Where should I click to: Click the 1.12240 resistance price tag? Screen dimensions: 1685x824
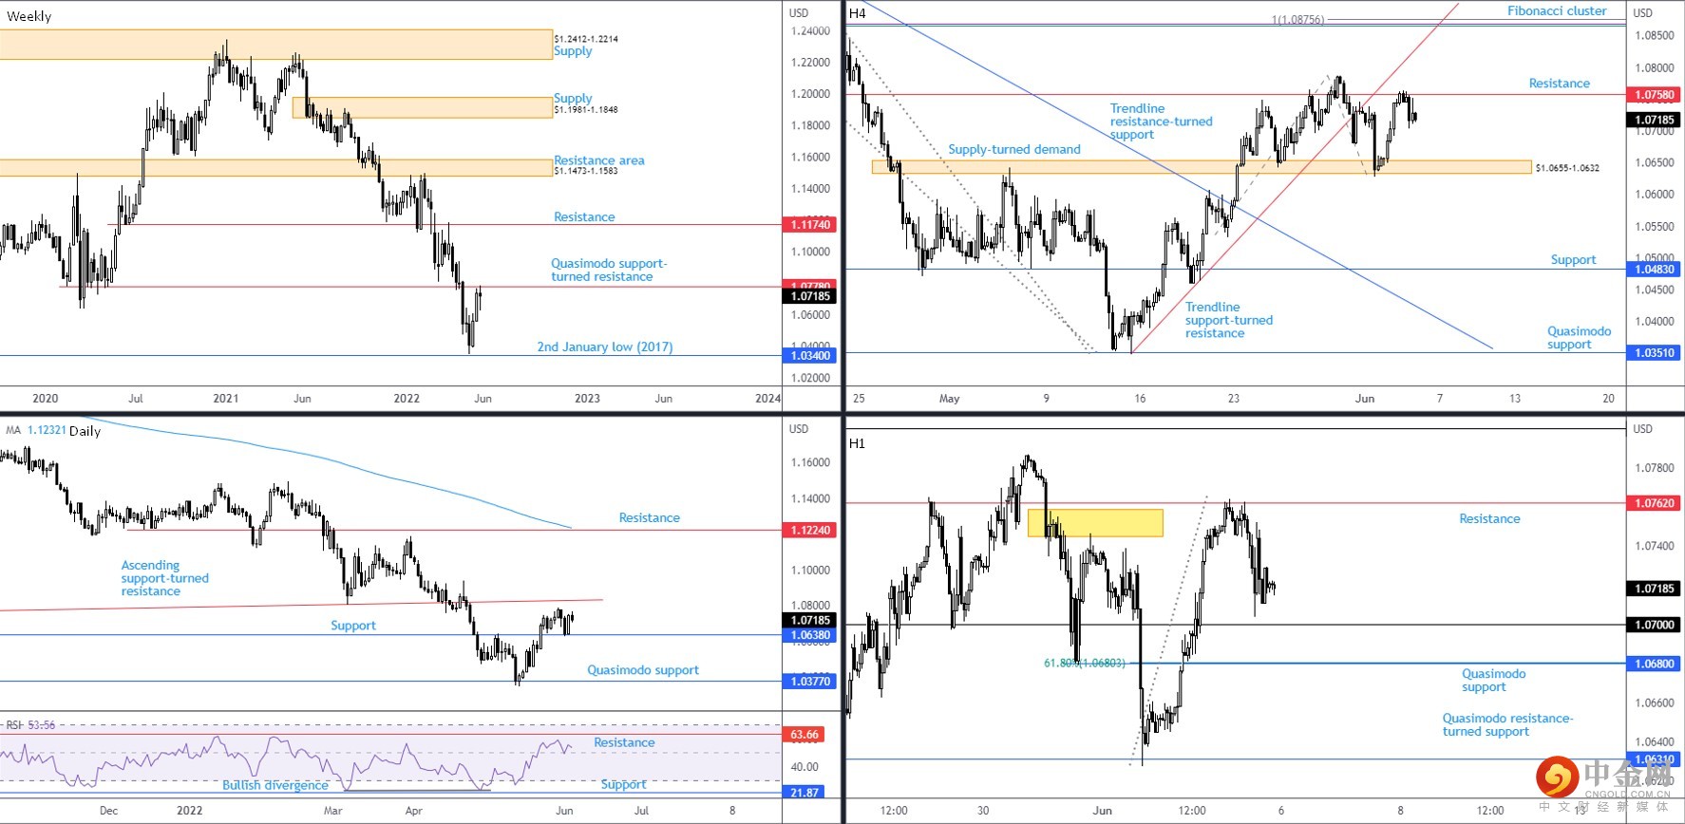(x=810, y=531)
